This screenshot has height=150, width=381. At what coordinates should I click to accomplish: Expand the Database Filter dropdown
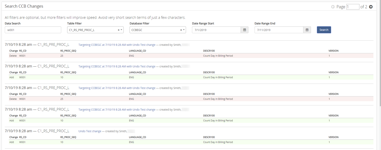184,30
